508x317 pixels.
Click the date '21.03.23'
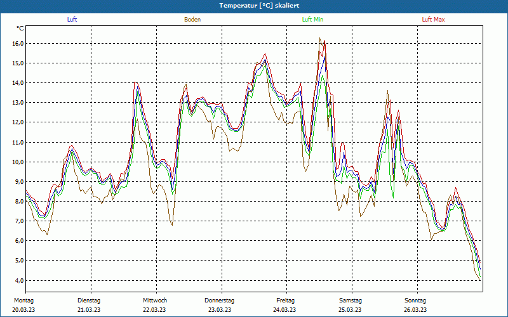click(x=89, y=310)
